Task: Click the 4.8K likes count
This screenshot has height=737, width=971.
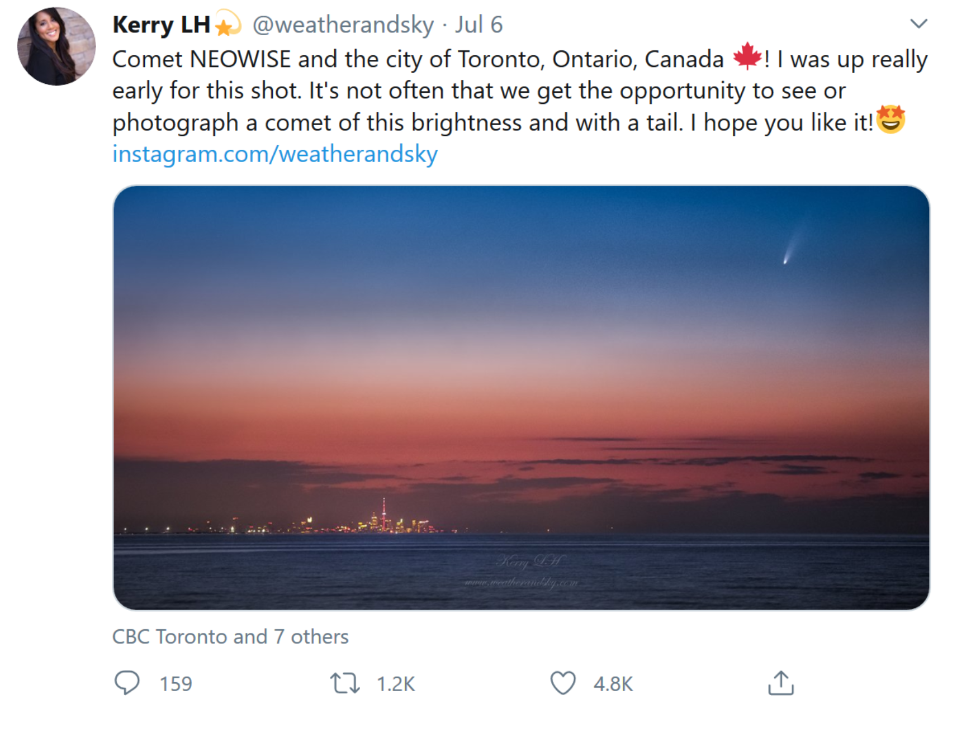Action: point(613,684)
